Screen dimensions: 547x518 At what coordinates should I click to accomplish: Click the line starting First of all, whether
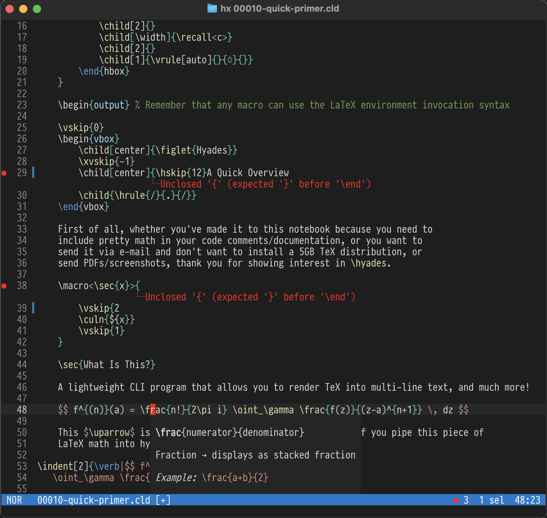tap(245, 229)
